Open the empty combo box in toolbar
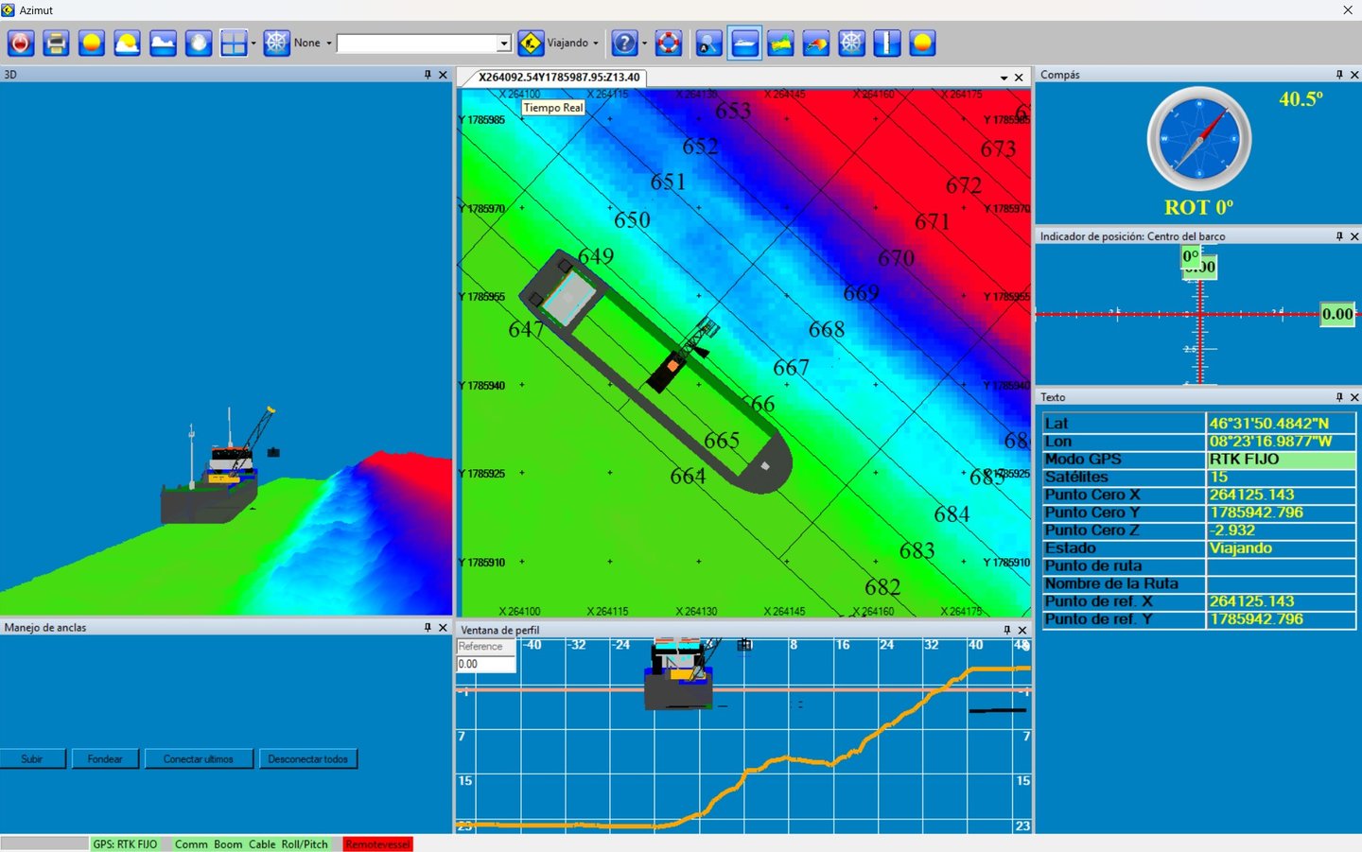Image resolution: width=1362 pixels, height=852 pixels. 504,43
